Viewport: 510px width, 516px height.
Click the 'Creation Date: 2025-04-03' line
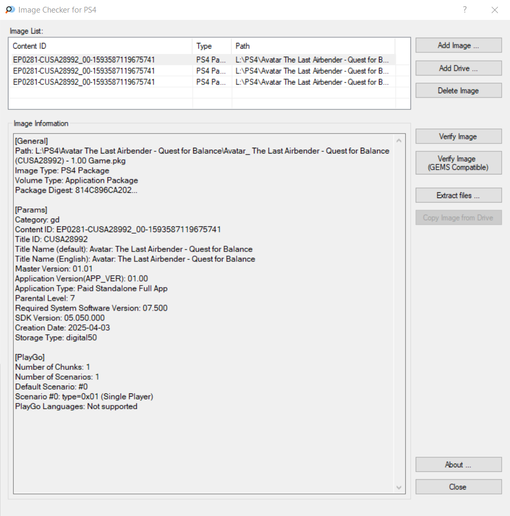tap(62, 328)
